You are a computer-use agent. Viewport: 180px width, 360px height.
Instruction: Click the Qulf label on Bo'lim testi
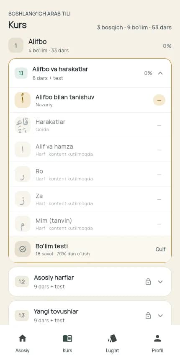pos(160,249)
